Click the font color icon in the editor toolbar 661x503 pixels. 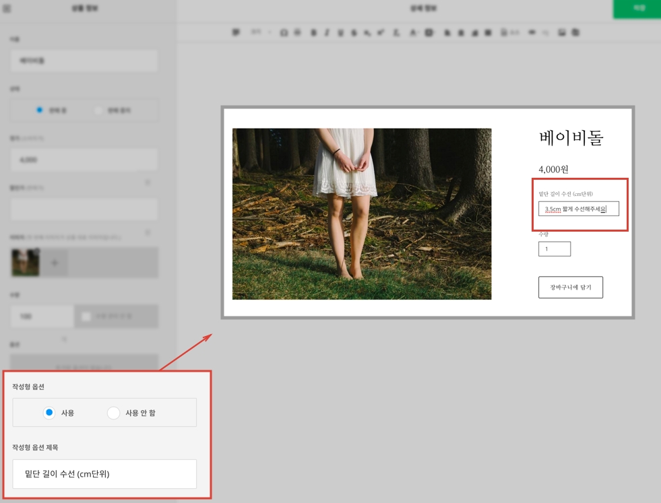point(413,32)
